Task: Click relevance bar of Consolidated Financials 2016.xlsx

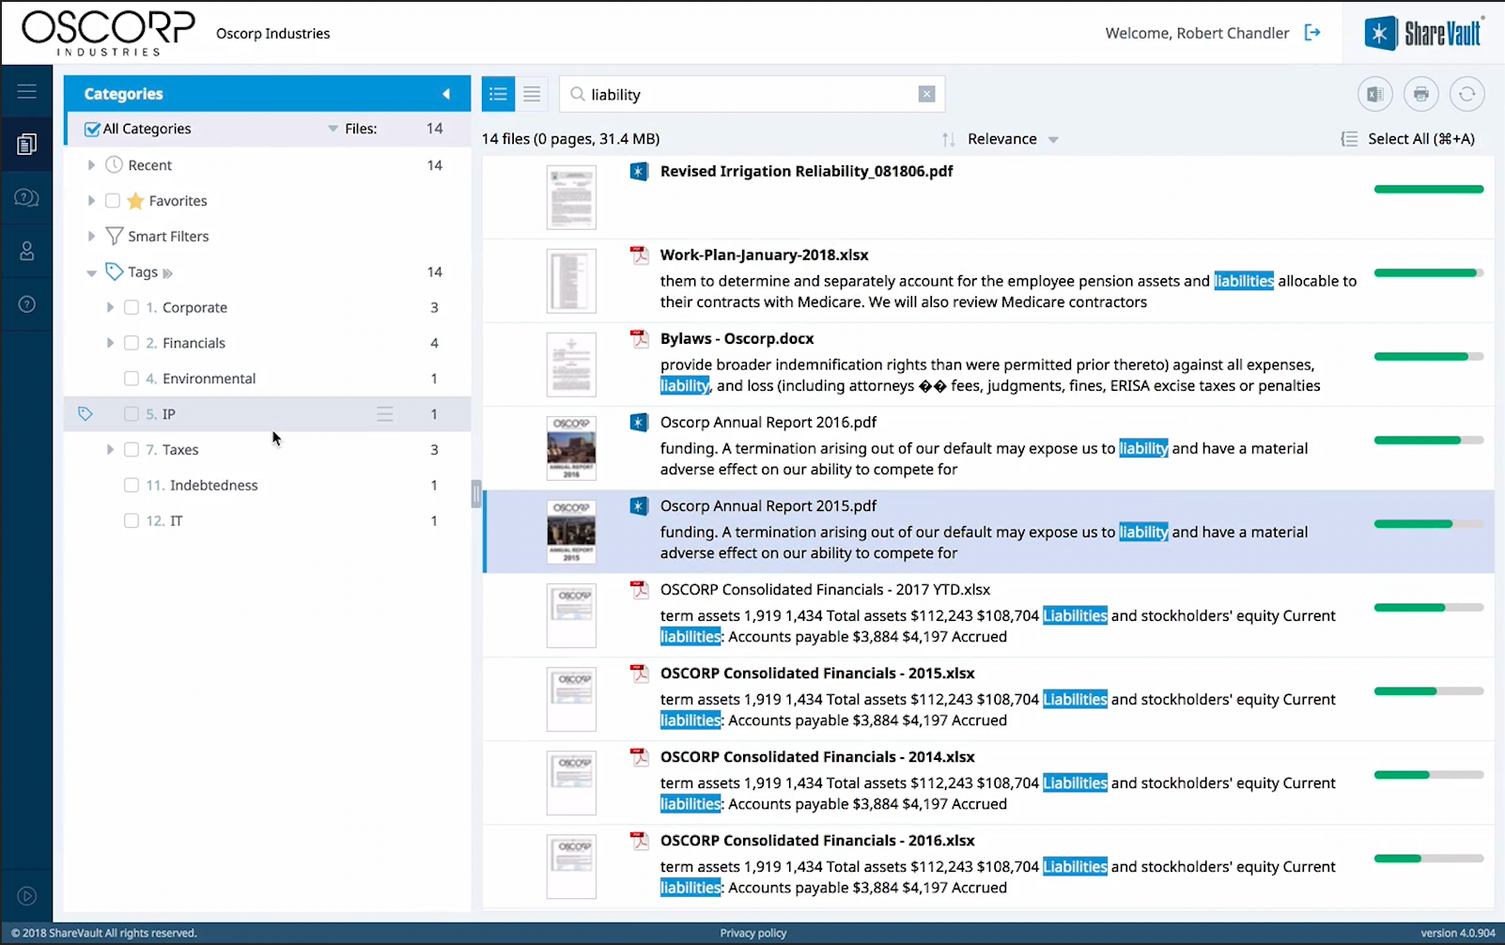Action: pos(1428,859)
